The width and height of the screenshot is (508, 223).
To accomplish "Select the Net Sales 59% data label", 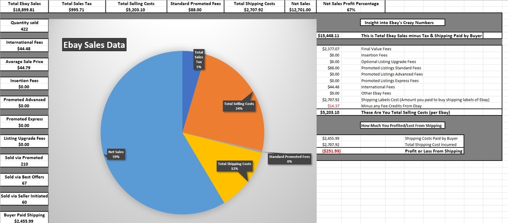I will pos(116,154).
